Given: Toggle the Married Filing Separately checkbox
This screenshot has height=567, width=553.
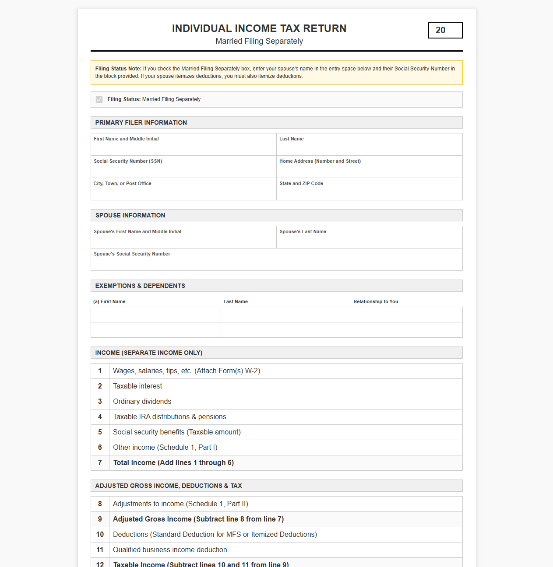Looking at the screenshot, I should [x=99, y=99].
